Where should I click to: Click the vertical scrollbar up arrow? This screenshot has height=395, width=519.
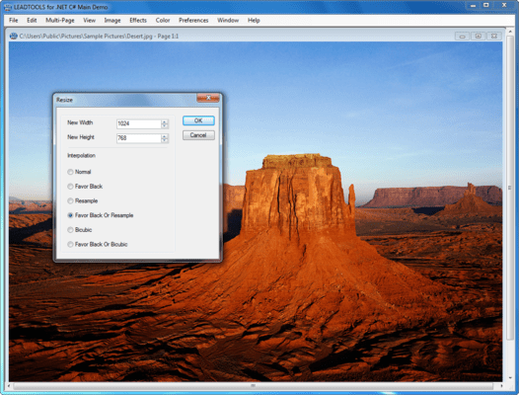click(x=510, y=32)
